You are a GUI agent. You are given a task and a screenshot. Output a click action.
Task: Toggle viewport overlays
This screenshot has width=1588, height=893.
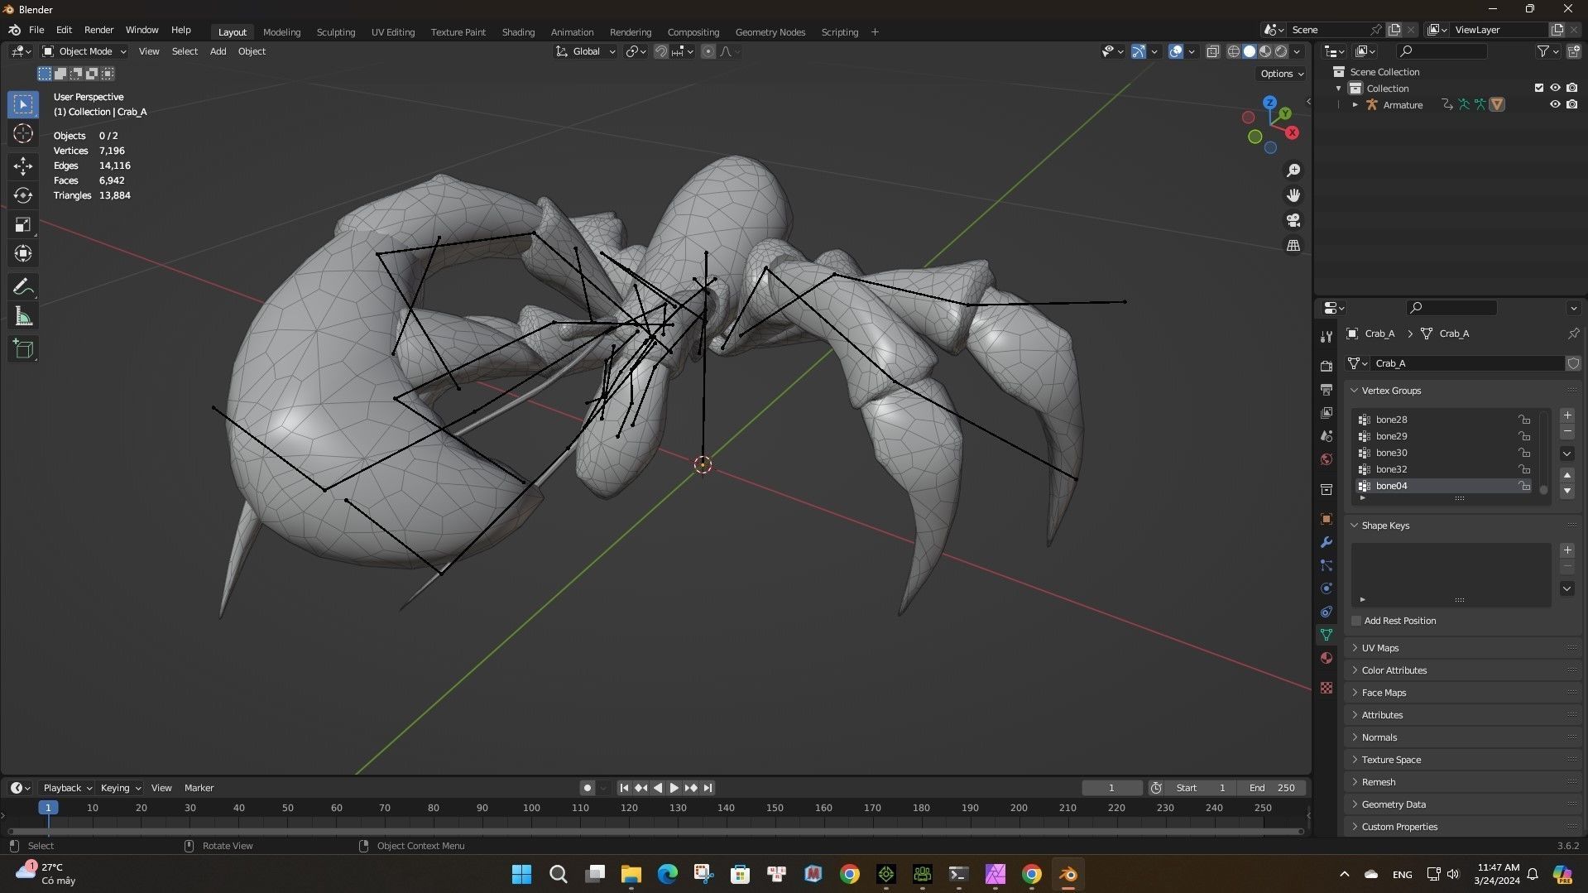(x=1175, y=51)
